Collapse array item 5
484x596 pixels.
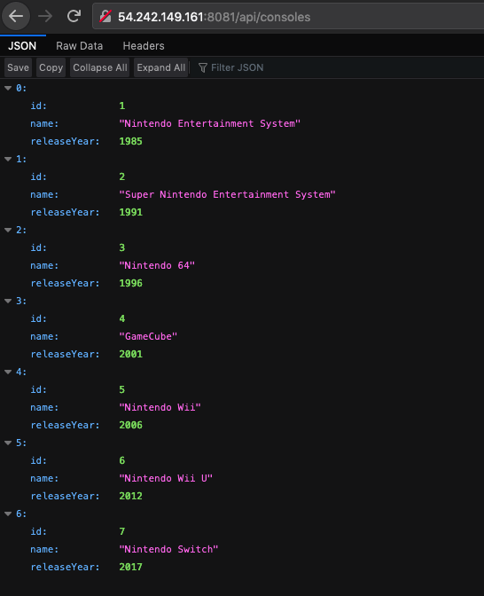pyautogui.click(x=8, y=443)
